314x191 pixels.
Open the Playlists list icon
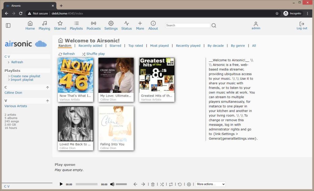[76, 23]
